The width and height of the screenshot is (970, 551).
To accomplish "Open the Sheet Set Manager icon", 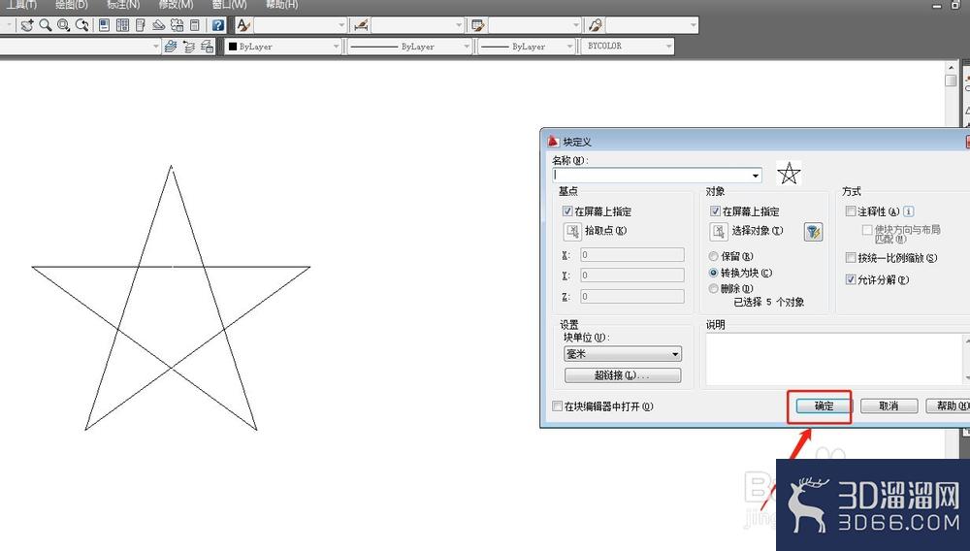I will point(158,25).
